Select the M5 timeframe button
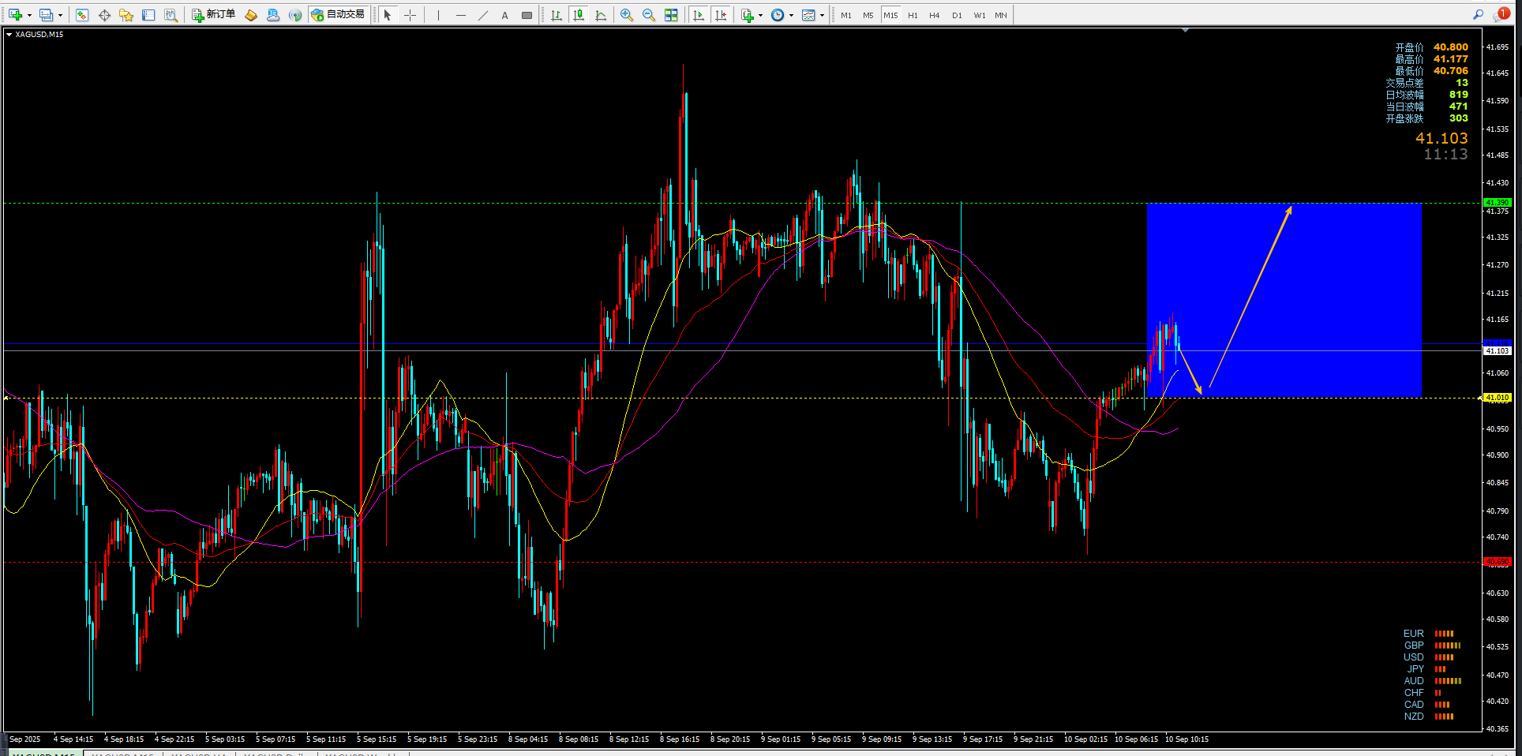The height and width of the screenshot is (756, 1522). 868,15
